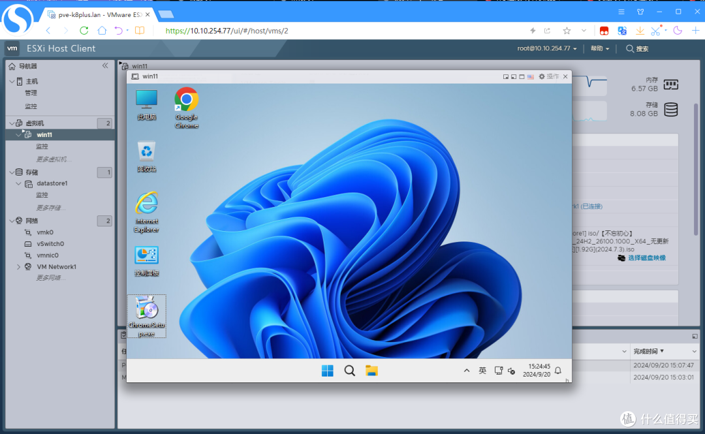
Task: Collapse the 主机 tree node
Action: coord(12,82)
